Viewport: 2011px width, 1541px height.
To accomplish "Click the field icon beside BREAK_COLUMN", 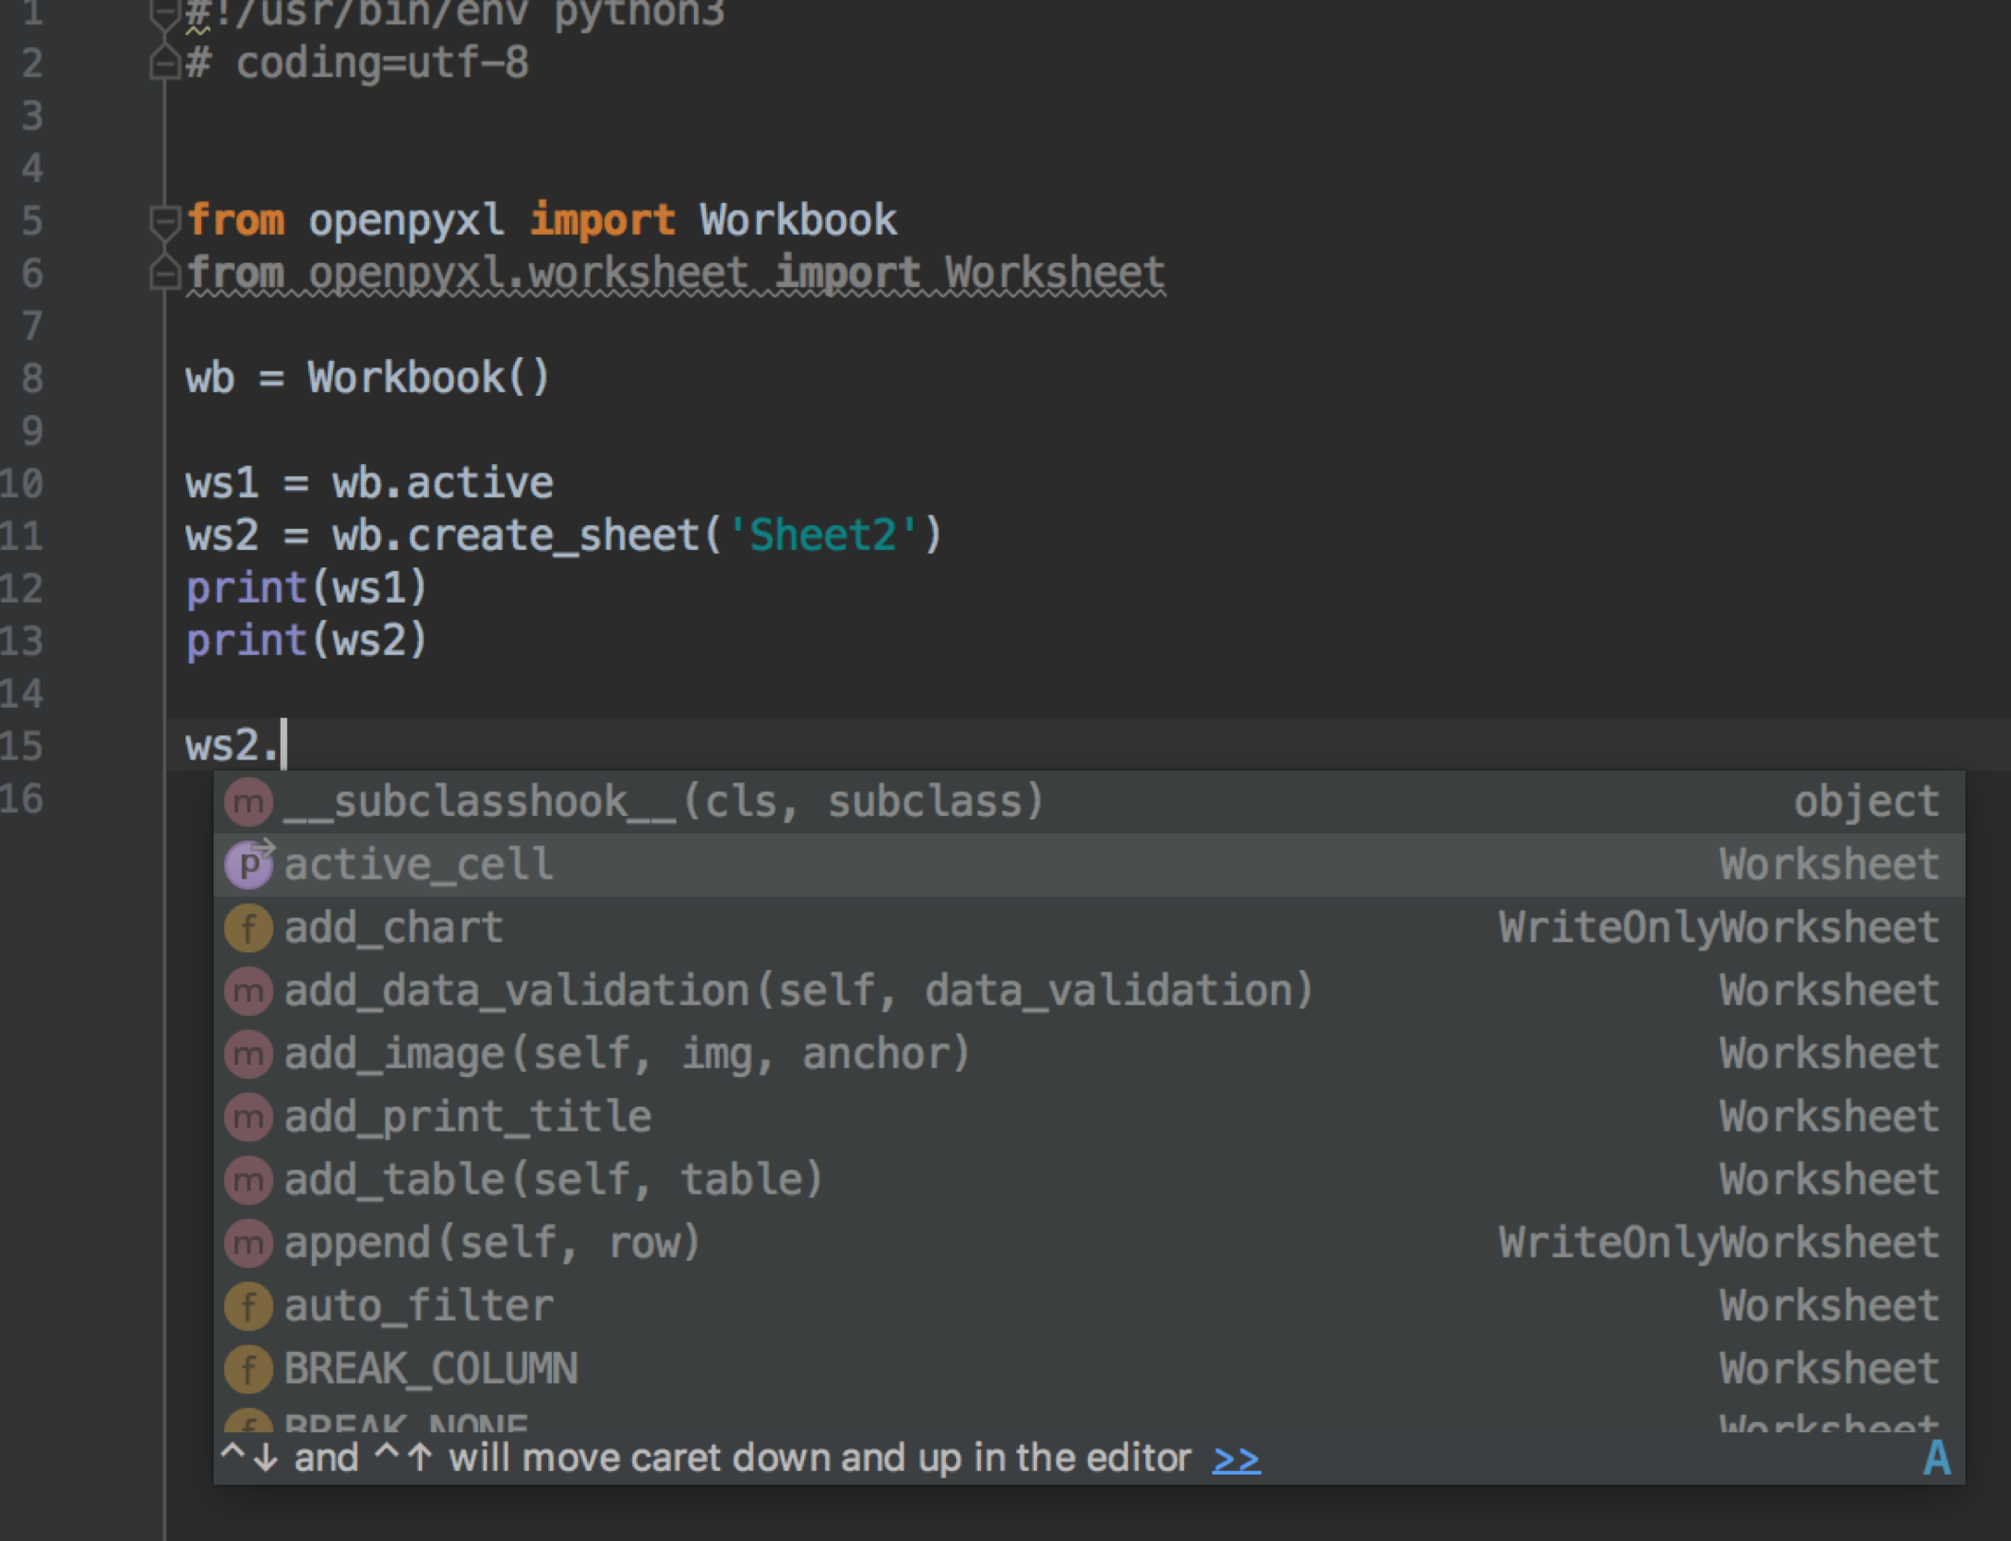I will click(x=247, y=1368).
